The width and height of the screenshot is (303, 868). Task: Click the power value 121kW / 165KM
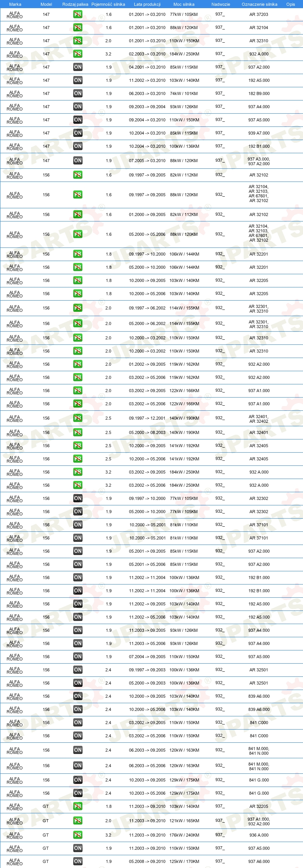pyautogui.click(x=184, y=821)
